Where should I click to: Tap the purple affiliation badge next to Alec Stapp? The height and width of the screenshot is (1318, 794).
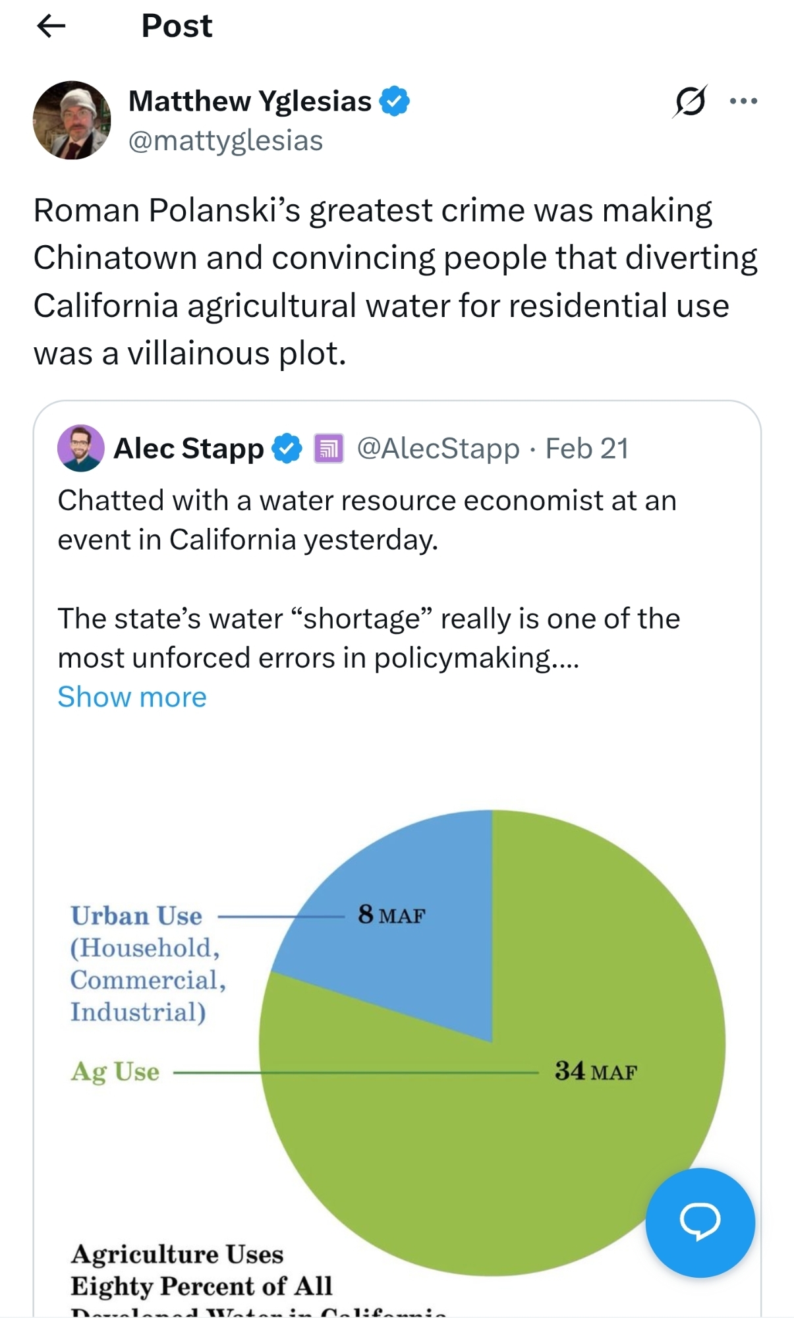click(x=328, y=449)
